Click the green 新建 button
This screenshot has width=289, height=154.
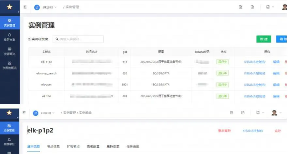pyautogui.click(x=264, y=39)
